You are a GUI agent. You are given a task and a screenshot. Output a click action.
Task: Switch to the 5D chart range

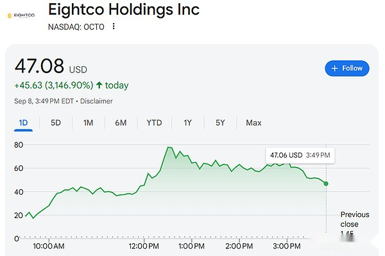click(x=56, y=123)
